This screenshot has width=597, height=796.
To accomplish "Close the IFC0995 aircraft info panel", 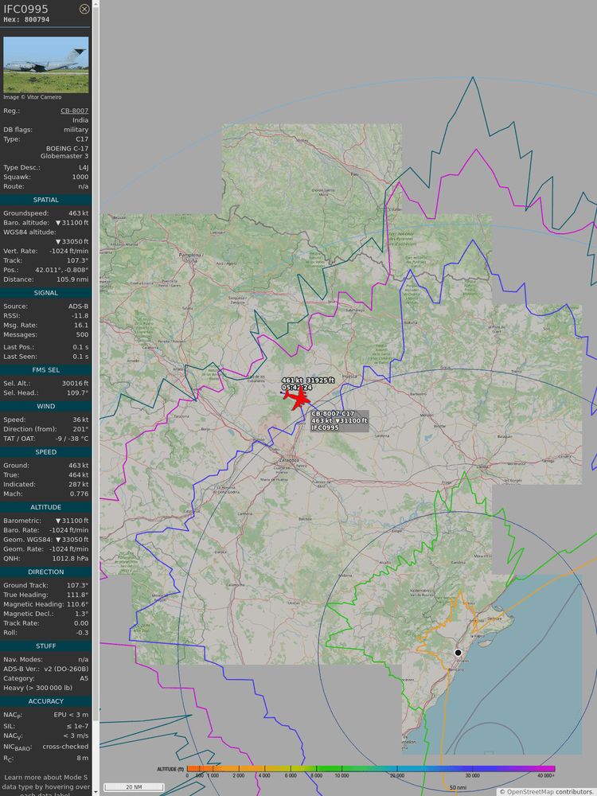I will (x=85, y=9).
